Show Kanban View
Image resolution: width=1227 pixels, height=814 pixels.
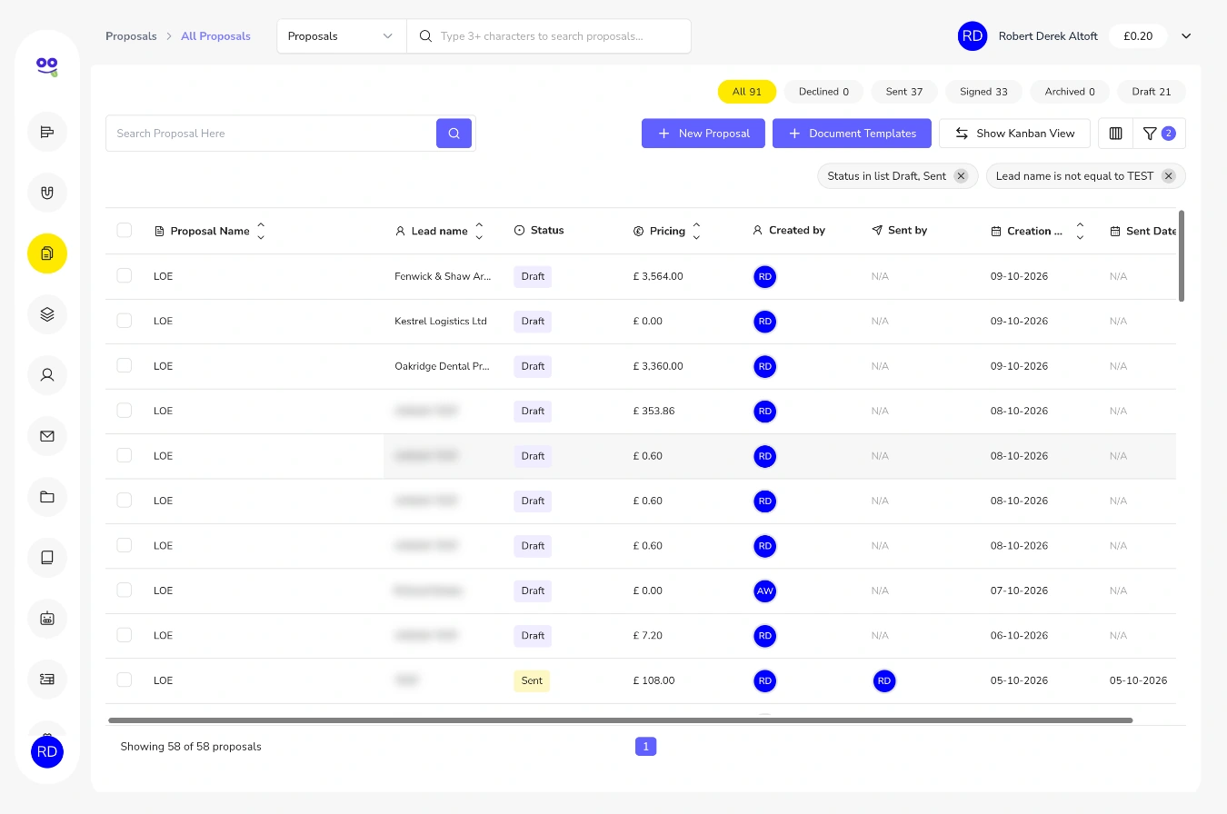tap(1014, 134)
